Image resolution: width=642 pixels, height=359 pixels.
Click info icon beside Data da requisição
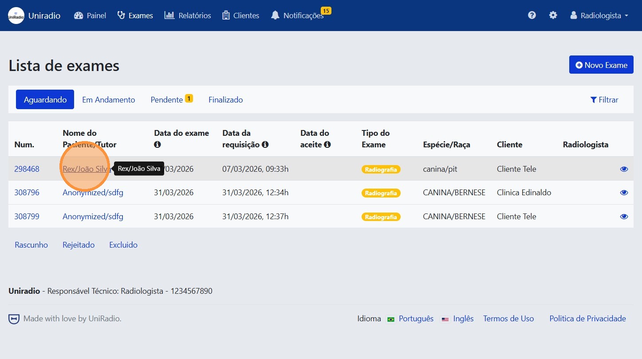265,145
